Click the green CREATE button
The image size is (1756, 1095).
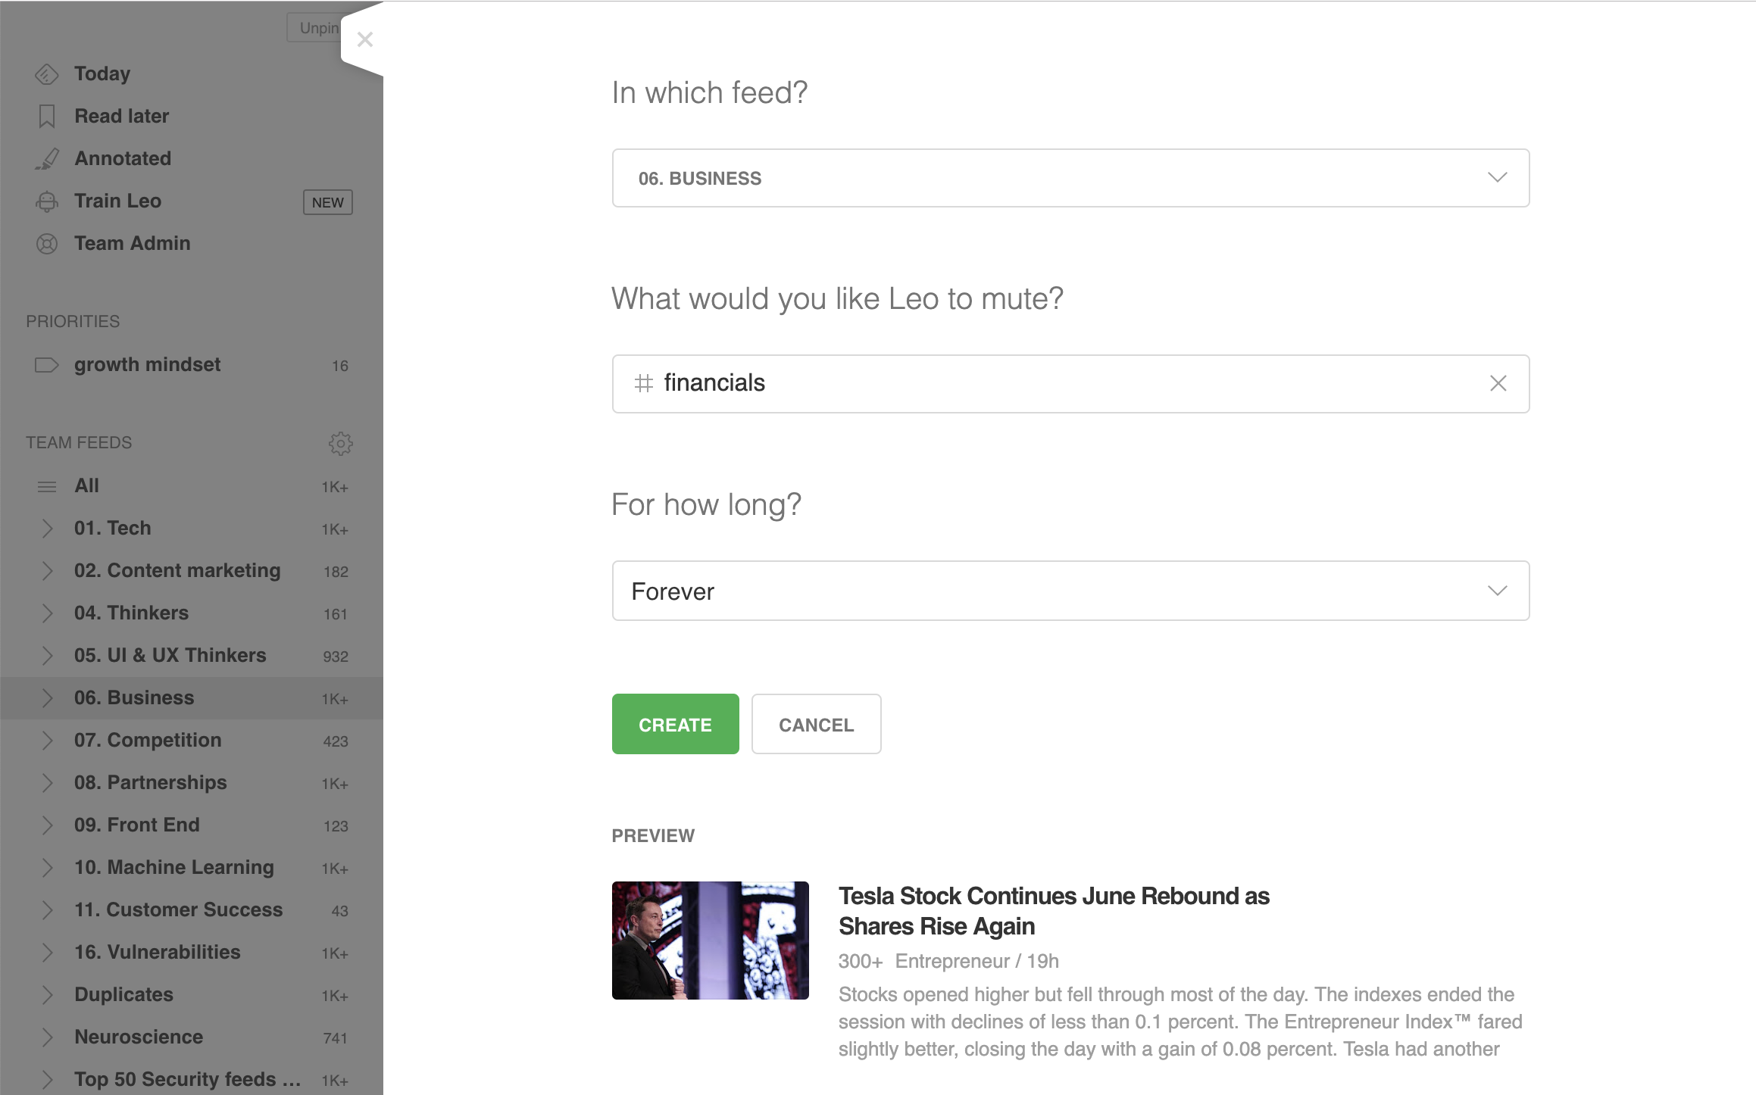(675, 724)
